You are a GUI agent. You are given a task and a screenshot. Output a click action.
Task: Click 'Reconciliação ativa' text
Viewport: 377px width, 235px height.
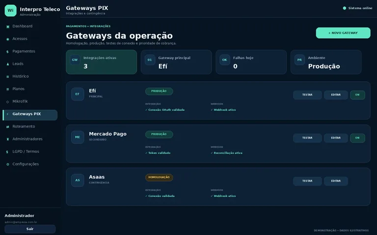228,153
